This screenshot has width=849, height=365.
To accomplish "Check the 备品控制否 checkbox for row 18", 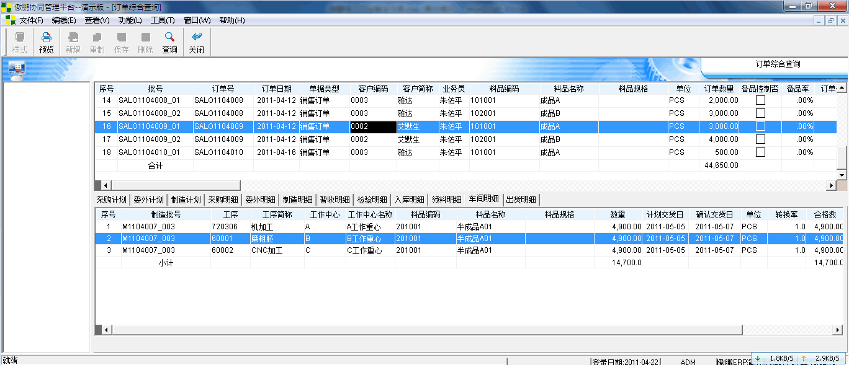I will click(x=759, y=152).
